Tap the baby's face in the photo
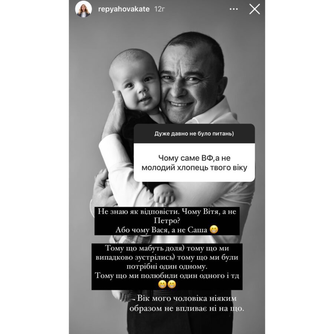 (x=136, y=85)
